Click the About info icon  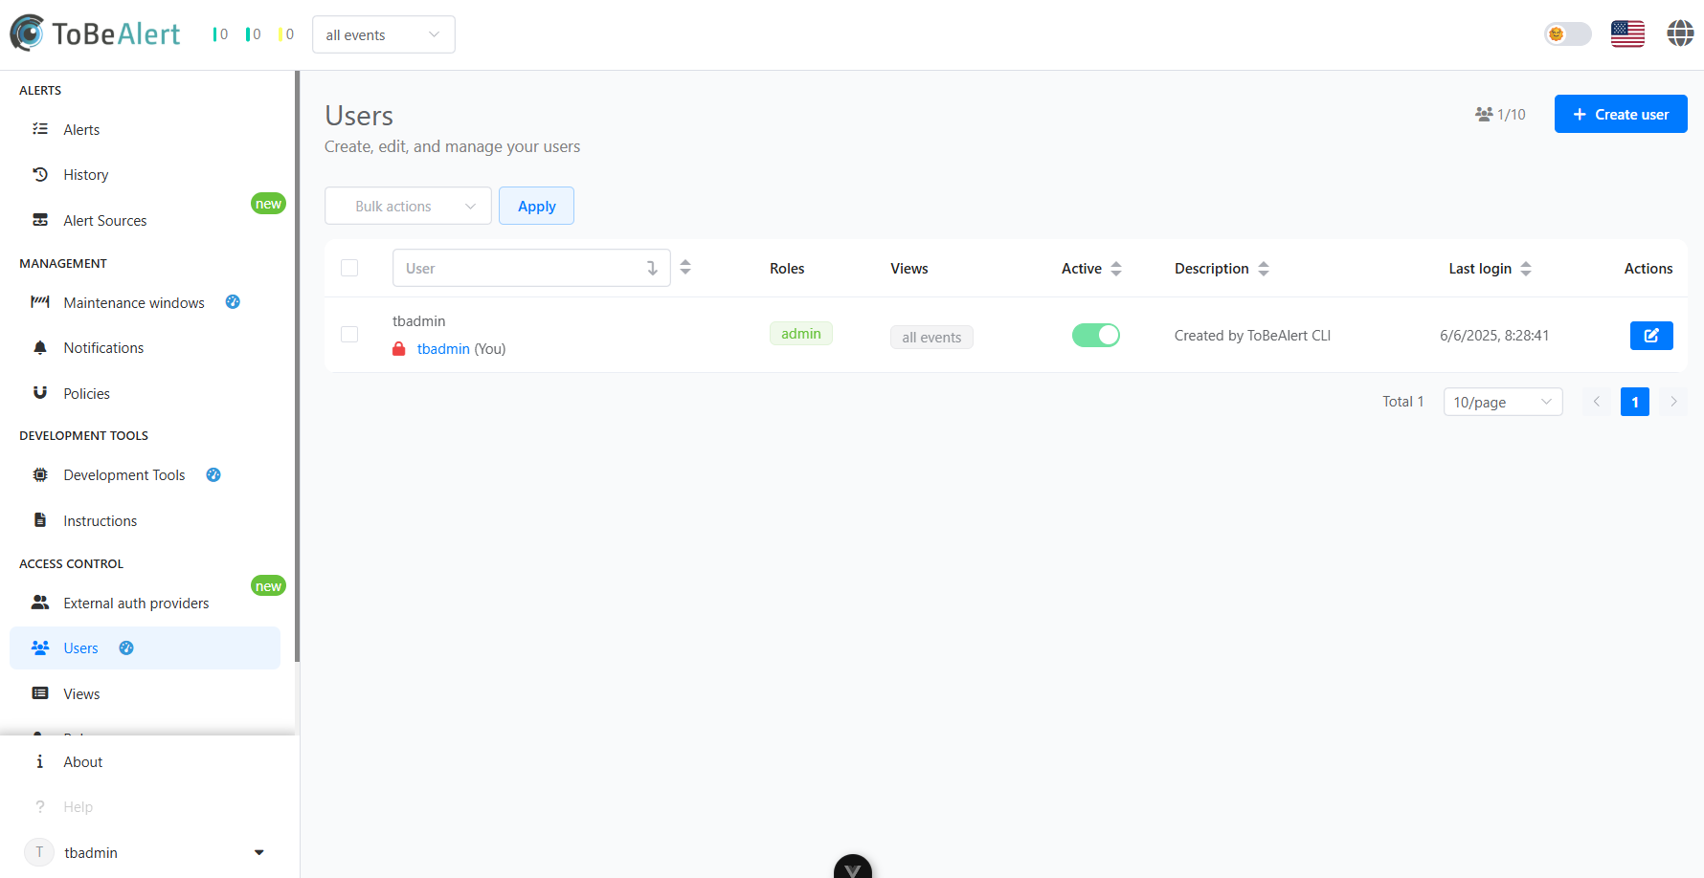click(x=39, y=761)
